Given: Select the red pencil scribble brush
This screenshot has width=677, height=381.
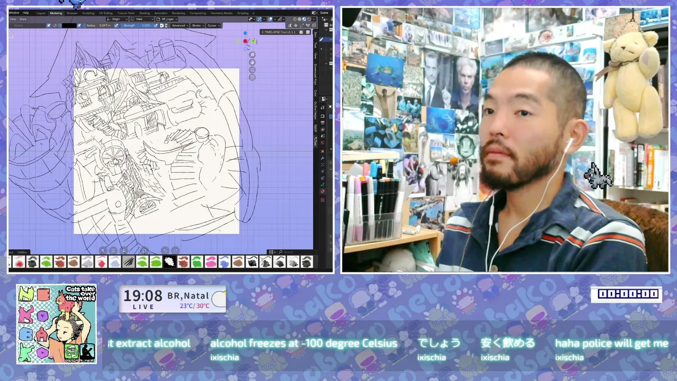Looking at the screenshot, I should (x=19, y=261).
